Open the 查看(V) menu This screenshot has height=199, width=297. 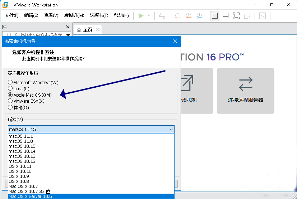point(51,15)
